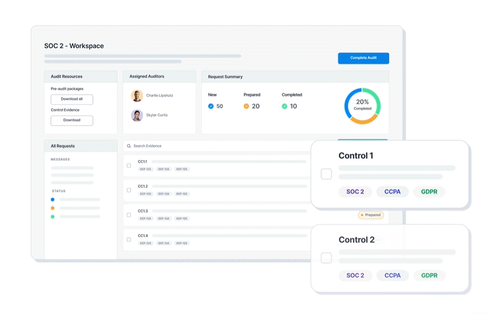Click the SOC 2 tag on Control 1

tap(355, 192)
